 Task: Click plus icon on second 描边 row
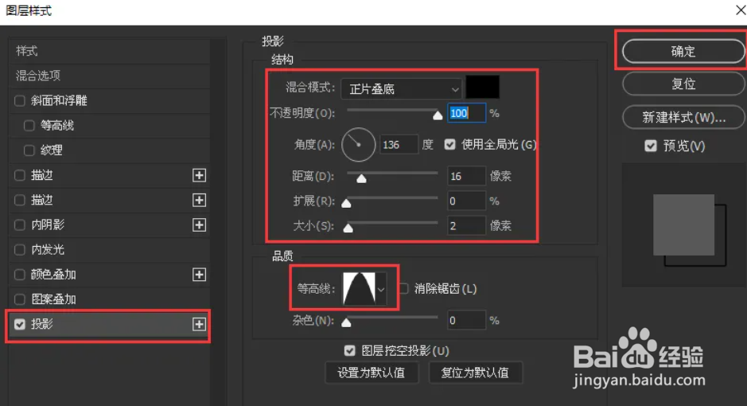199,200
